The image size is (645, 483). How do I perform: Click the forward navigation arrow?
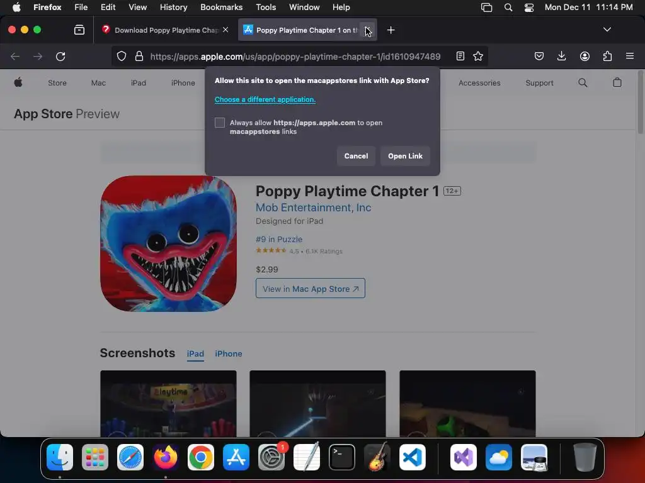click(x=38, y=56)
